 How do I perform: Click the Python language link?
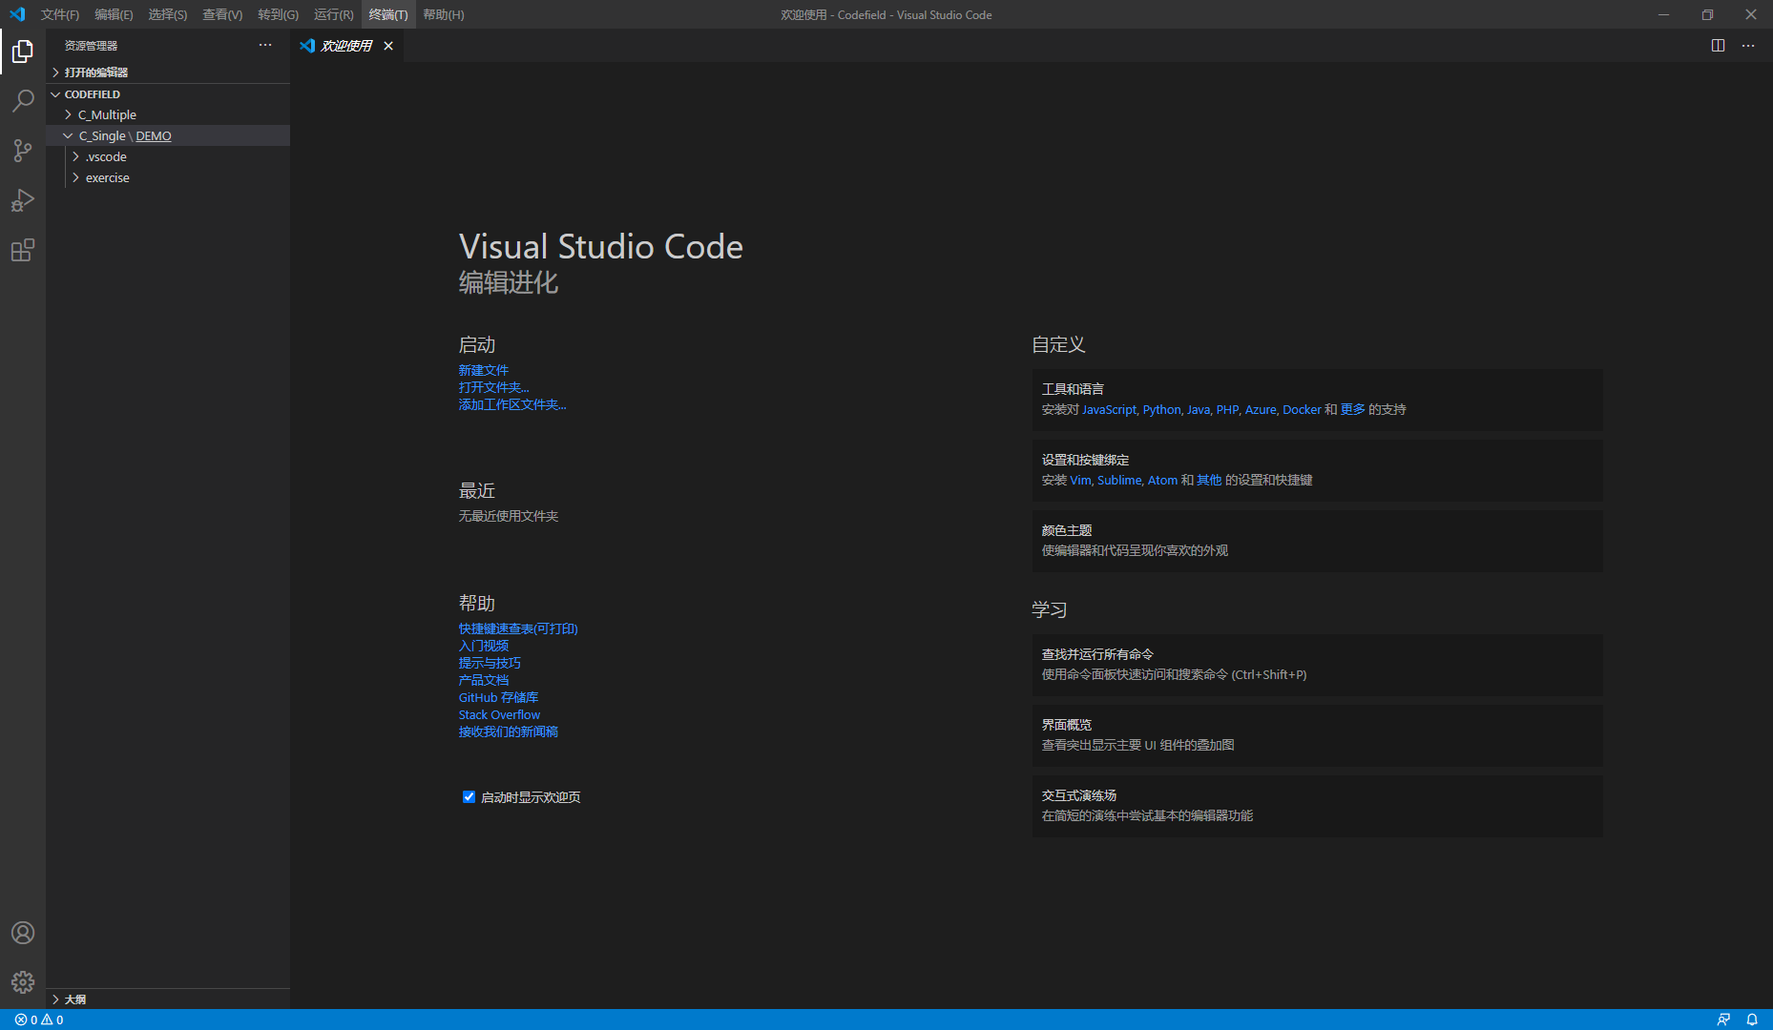(1161, 409)
